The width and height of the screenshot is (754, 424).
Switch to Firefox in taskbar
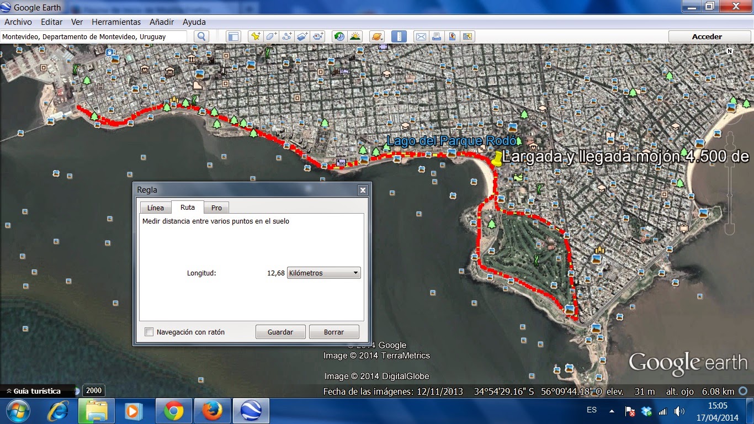[x=212, y=411]
